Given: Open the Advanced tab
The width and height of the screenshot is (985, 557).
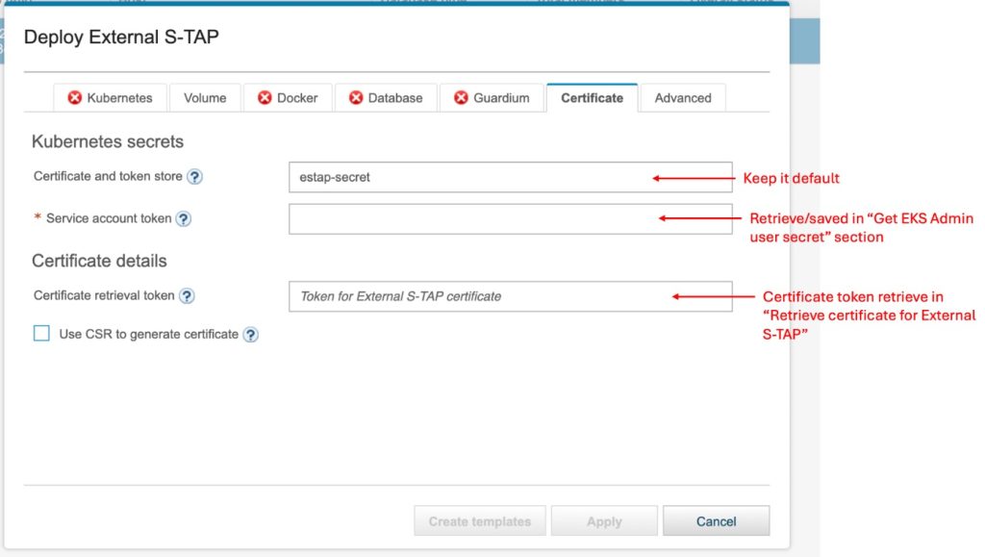Looking at the screenshot, I should [x=683, y=98].
